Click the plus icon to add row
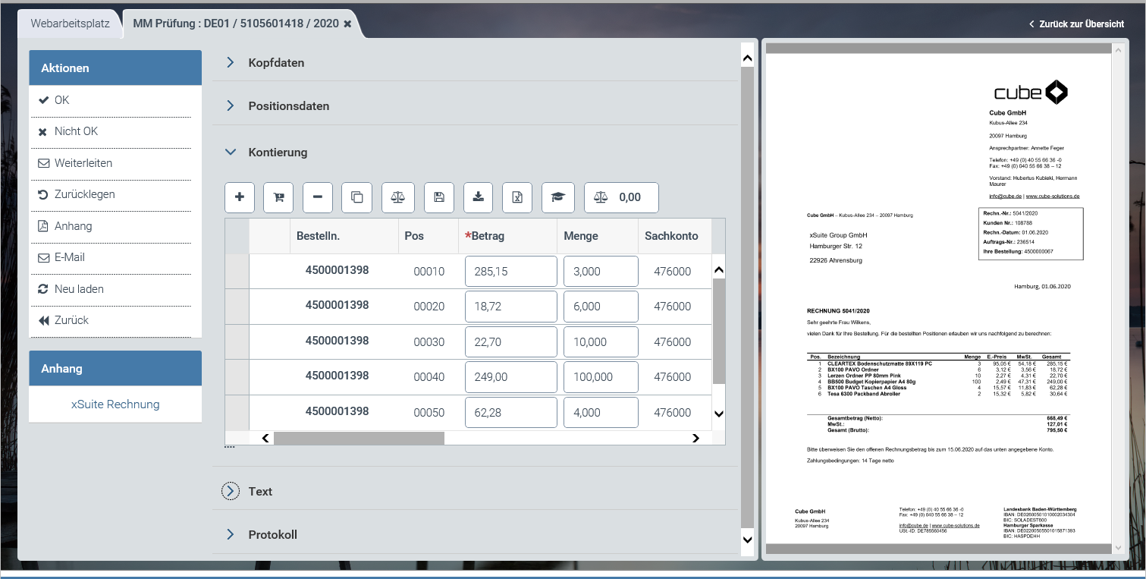The width and height of the screenshot is (1146, 579). point(240,197)
